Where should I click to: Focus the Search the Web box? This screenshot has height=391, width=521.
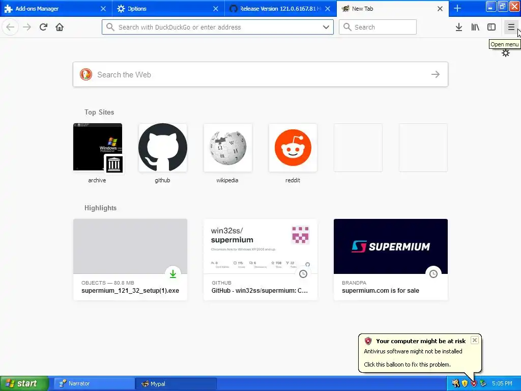(260, 74)
